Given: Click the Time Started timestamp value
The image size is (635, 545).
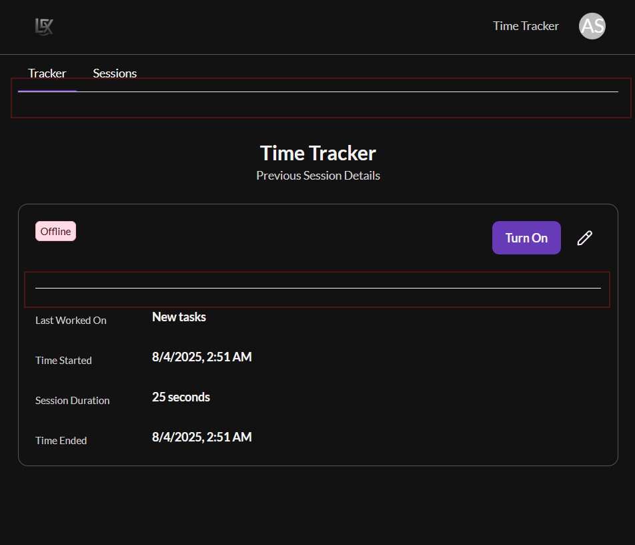Looking at the screenshot, I should [x=201, y=357].
